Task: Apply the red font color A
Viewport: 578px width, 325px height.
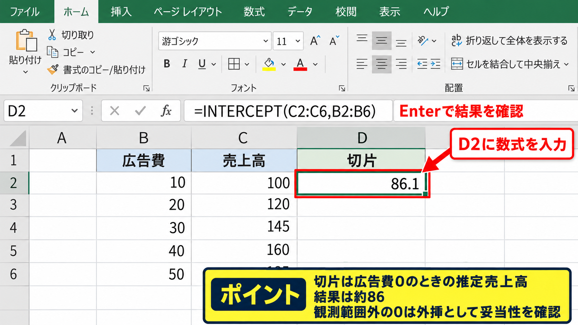Action: click(x=300, y=64)
